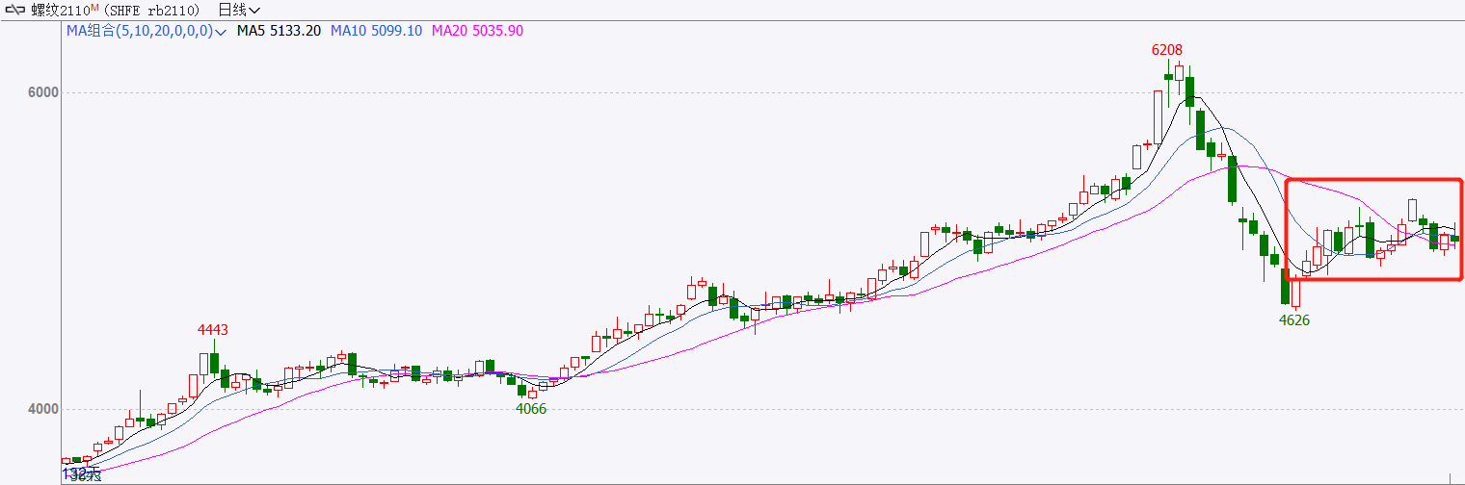
Task: Expand the MA组合(5,10,20,0,0,0) indicator dropdown
Action: 146,31
